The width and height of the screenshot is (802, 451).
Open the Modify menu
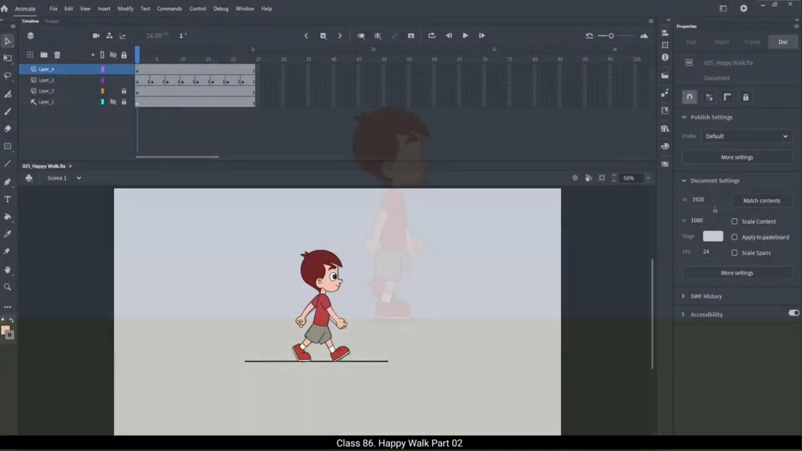tap(125, 8)
